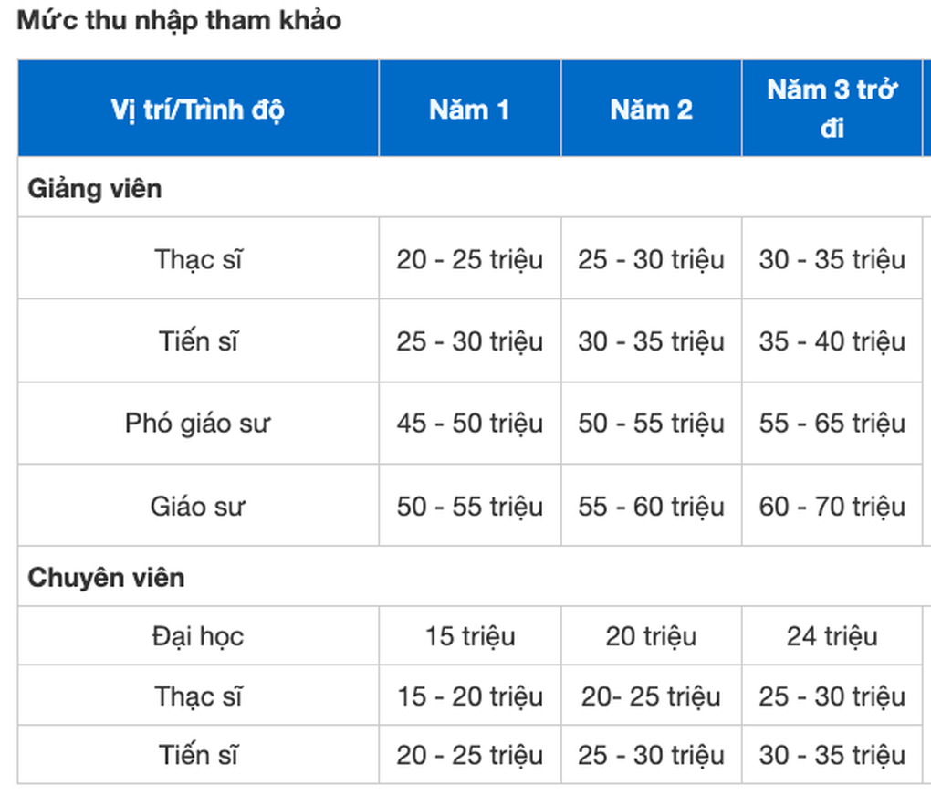Select the 'Năm 1' column header
This screenshot has width=931, height=806.
tap(470, 109)
